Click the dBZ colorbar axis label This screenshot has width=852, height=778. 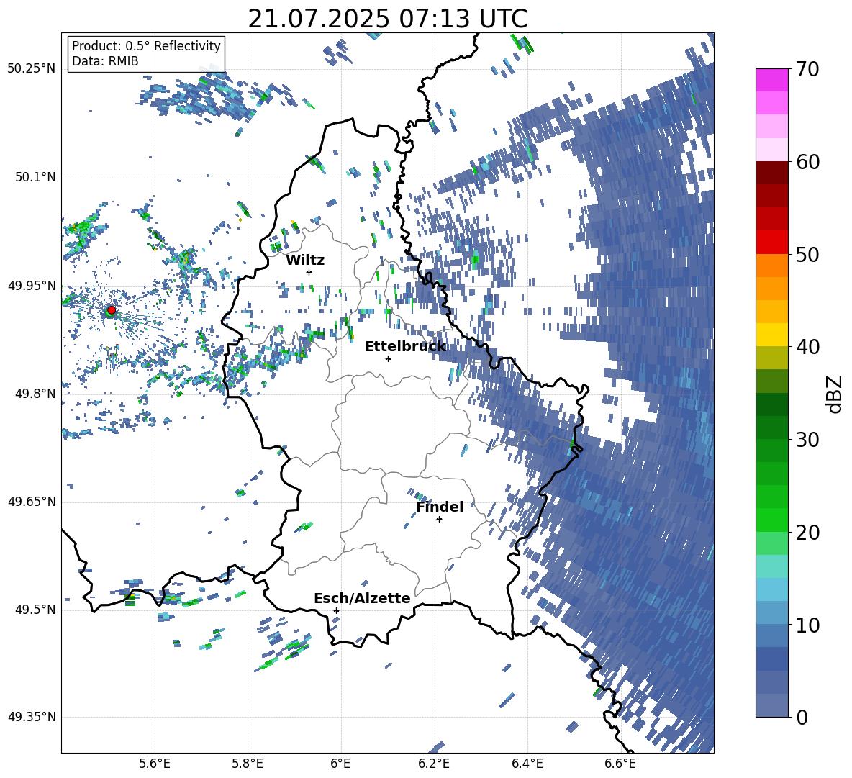[x=835, y=394]
